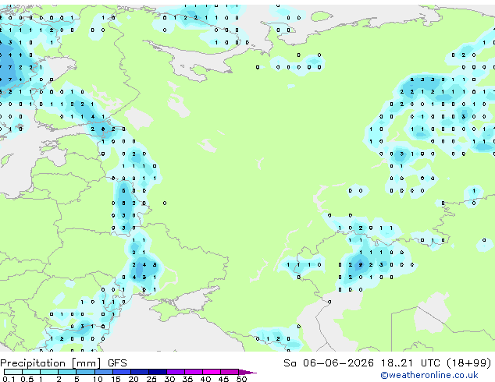
Task: Pick the 15–20 mm legend swatch
Action: tap(121, 372)
